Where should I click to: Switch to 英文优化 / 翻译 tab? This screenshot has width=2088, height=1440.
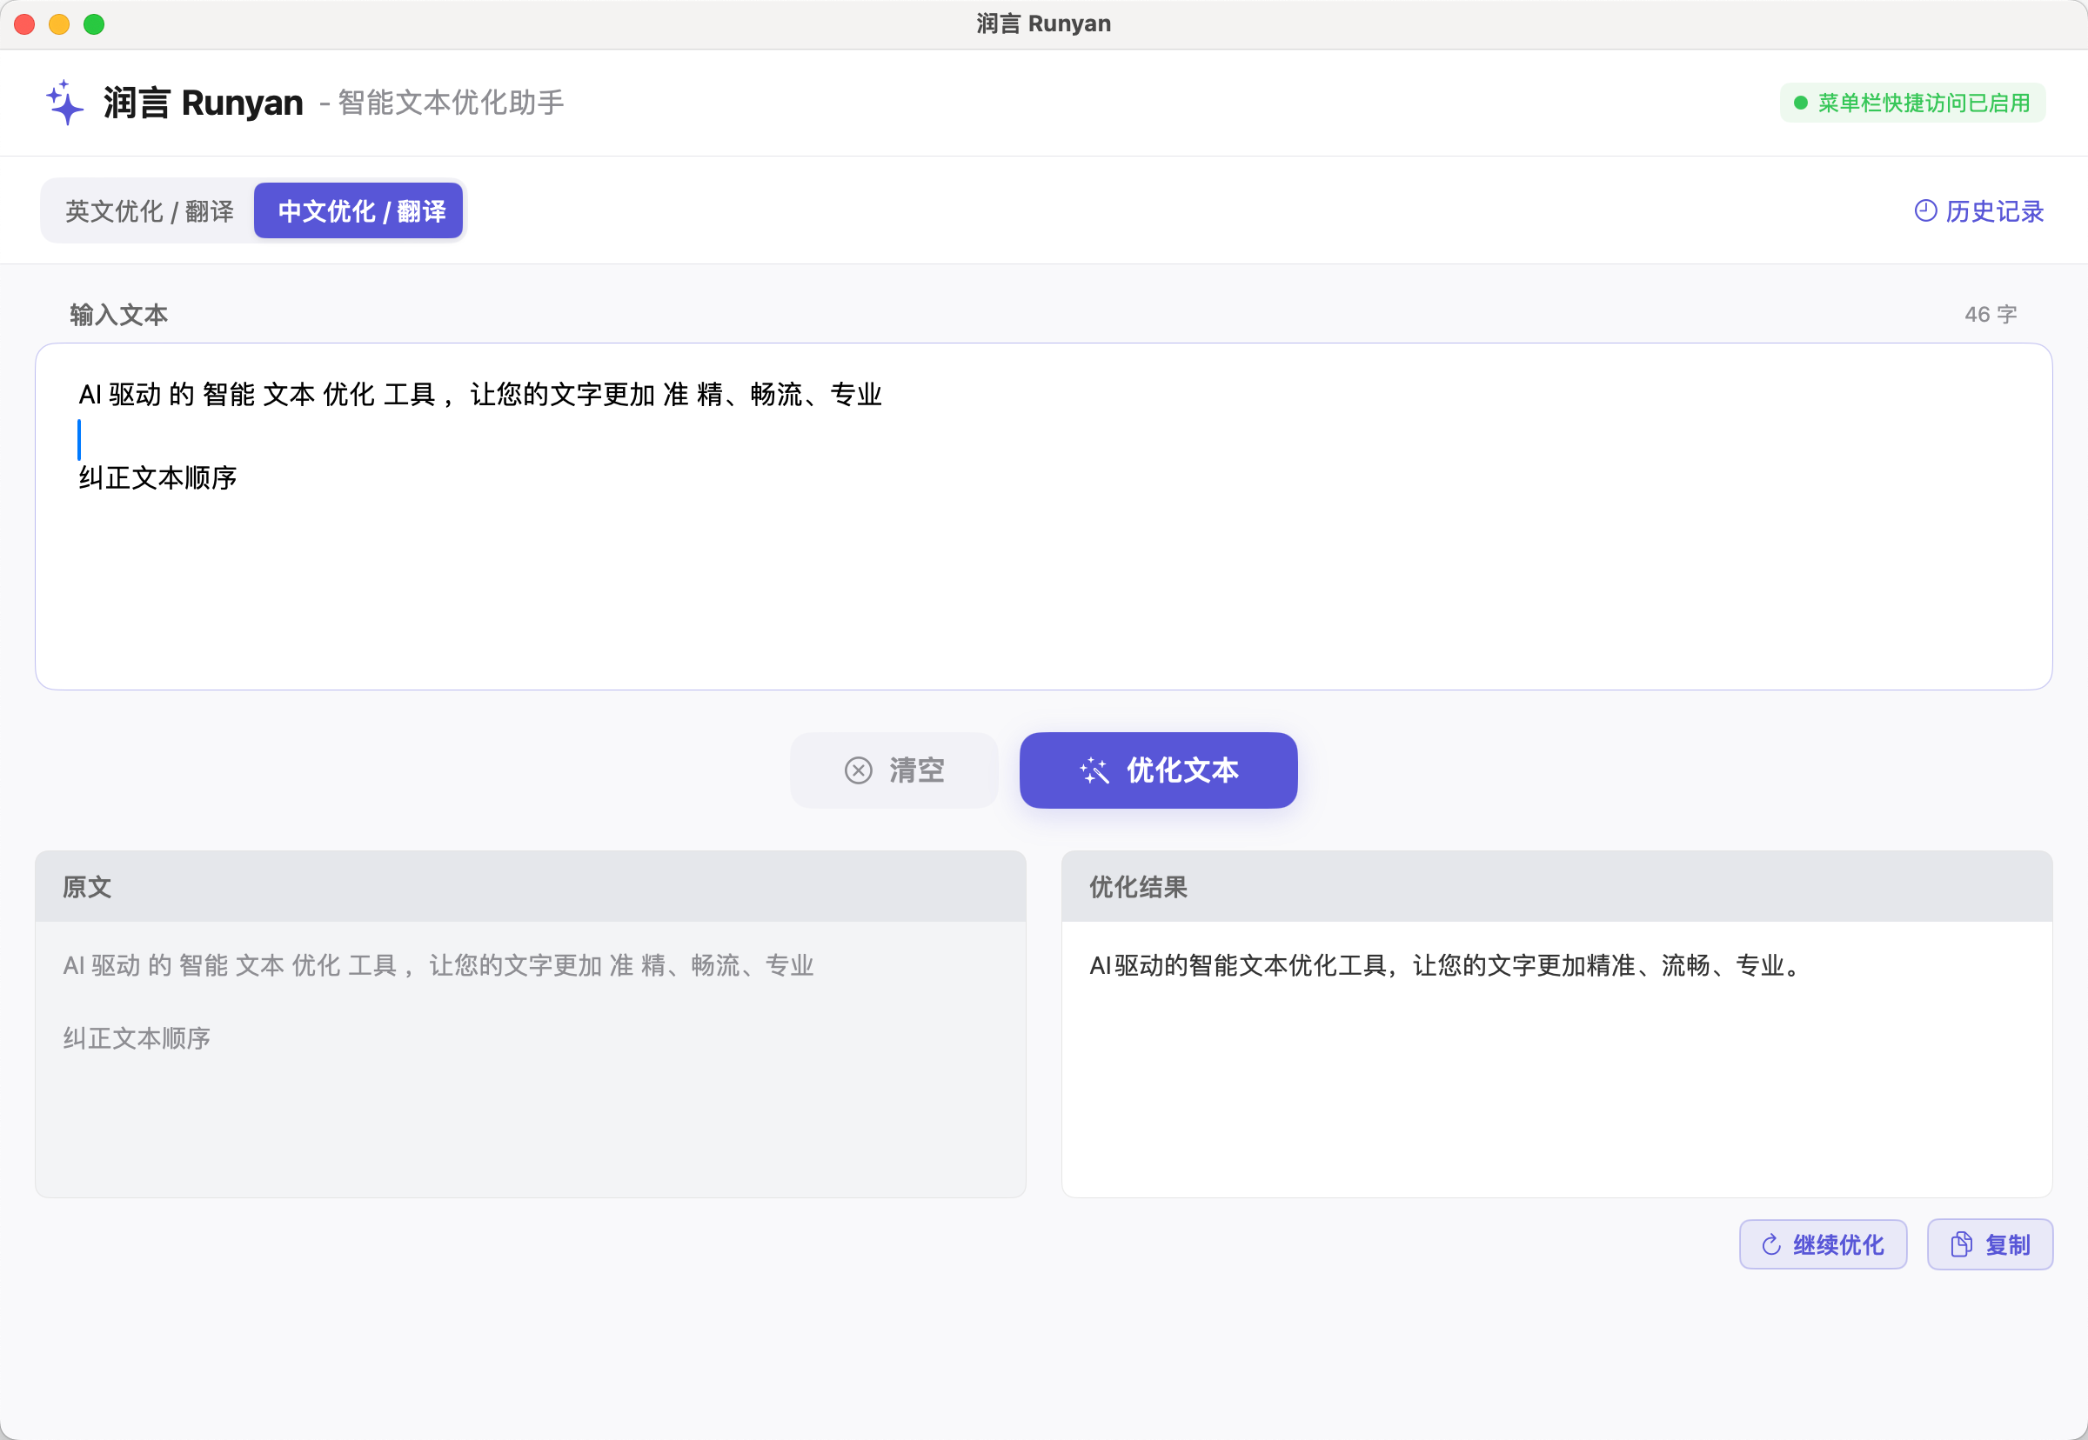(149, 211)
